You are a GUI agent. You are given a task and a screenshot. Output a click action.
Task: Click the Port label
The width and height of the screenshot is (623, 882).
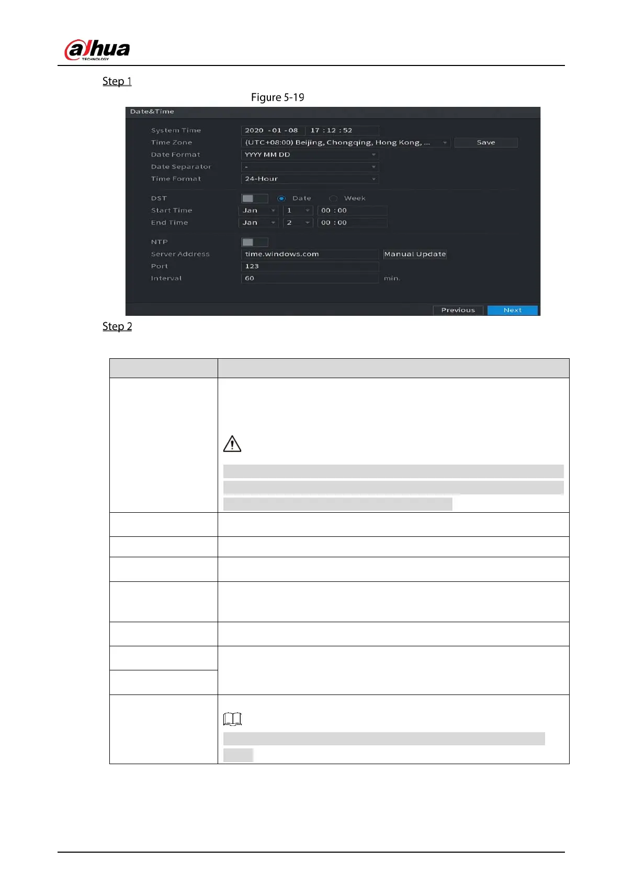[x=160, y=266]
